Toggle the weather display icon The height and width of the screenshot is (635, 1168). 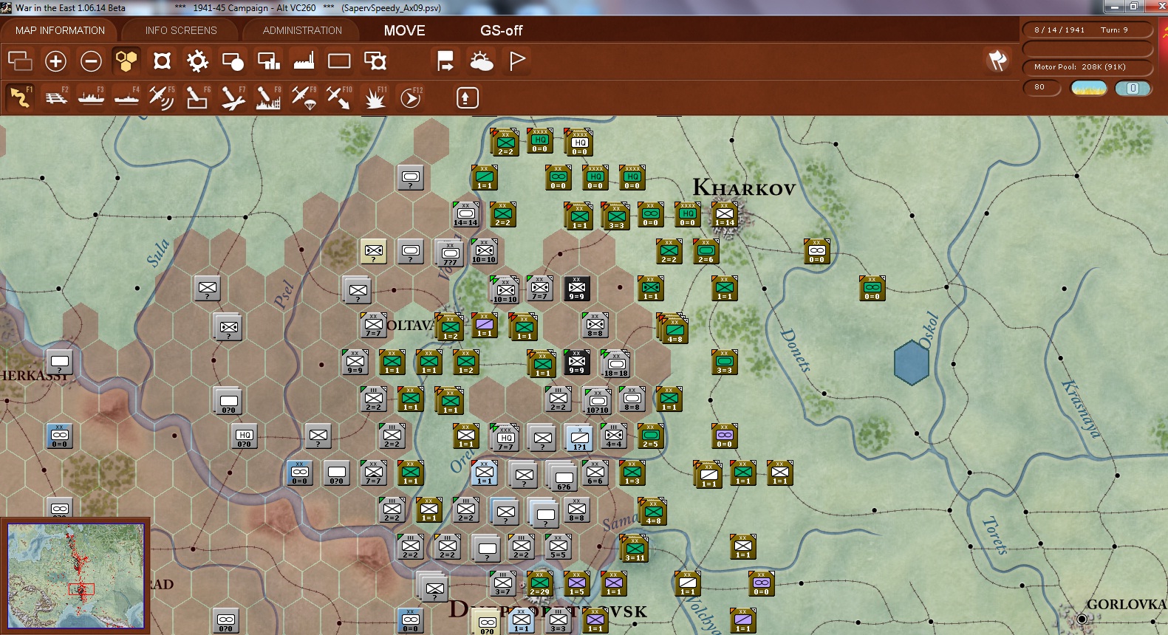click(x=482, y=61)
